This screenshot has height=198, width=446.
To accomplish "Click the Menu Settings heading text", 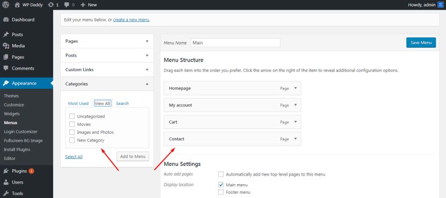I will click(x=182, y=164).
